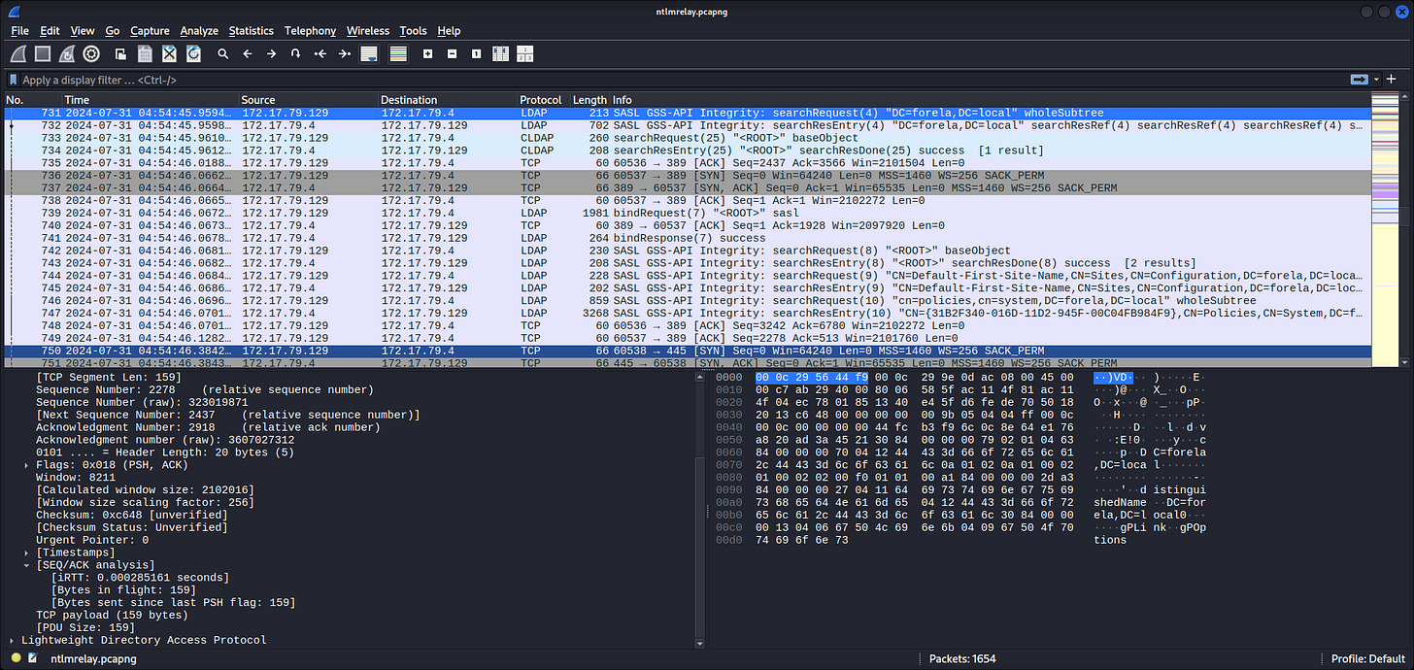Expand the Flags: 0x018 (PSH, ACK) tree

[x=27, y=465]
